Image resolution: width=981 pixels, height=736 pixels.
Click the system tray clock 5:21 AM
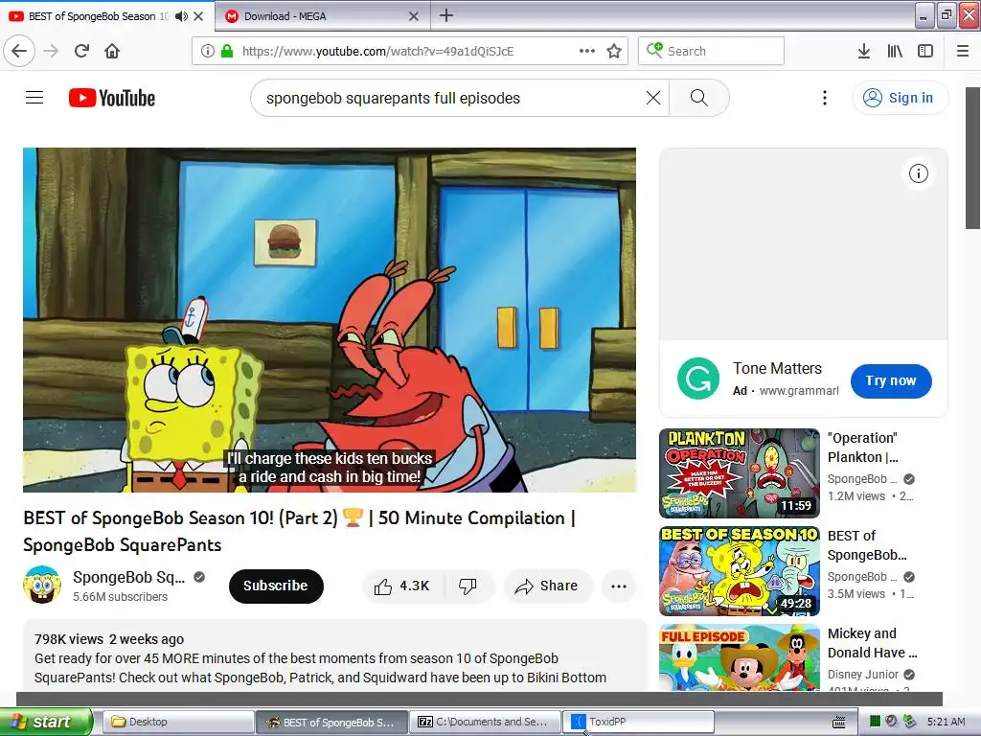[x=946, y=722]
